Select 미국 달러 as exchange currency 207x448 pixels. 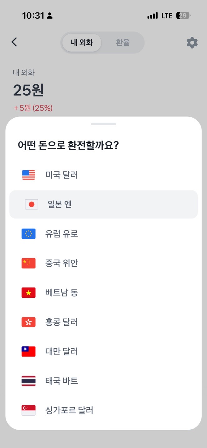[62, 175]
